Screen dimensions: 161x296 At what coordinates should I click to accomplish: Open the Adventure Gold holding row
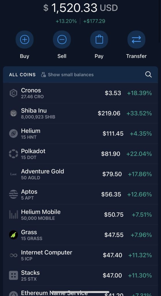coord(80,174)
